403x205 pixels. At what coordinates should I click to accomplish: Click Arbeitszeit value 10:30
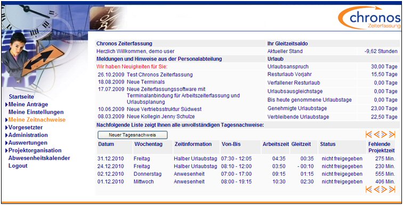point(279,182)
